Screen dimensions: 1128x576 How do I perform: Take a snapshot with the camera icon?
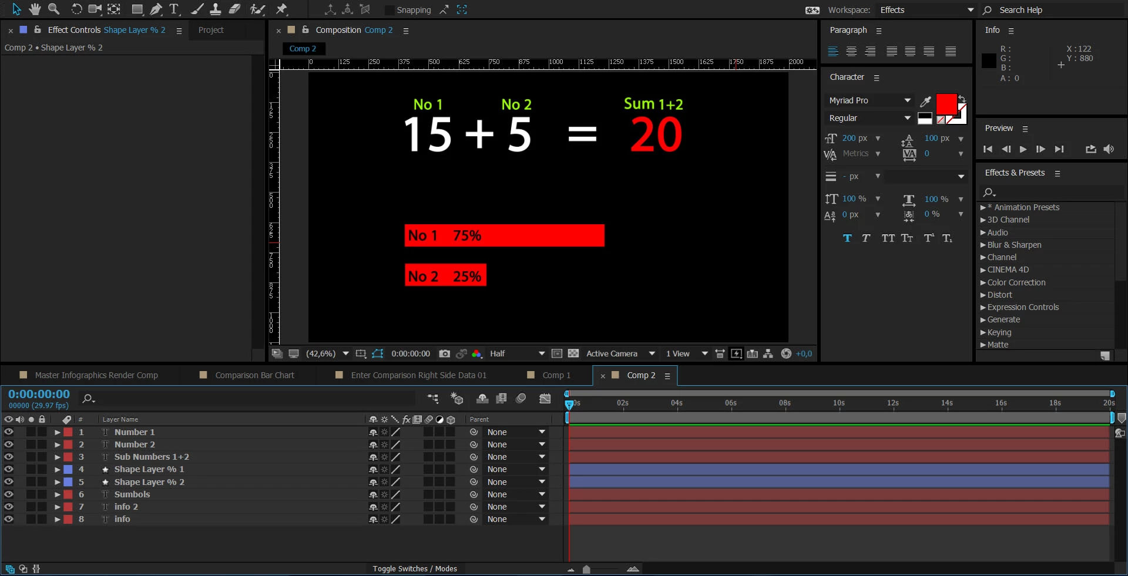(445, 353)
